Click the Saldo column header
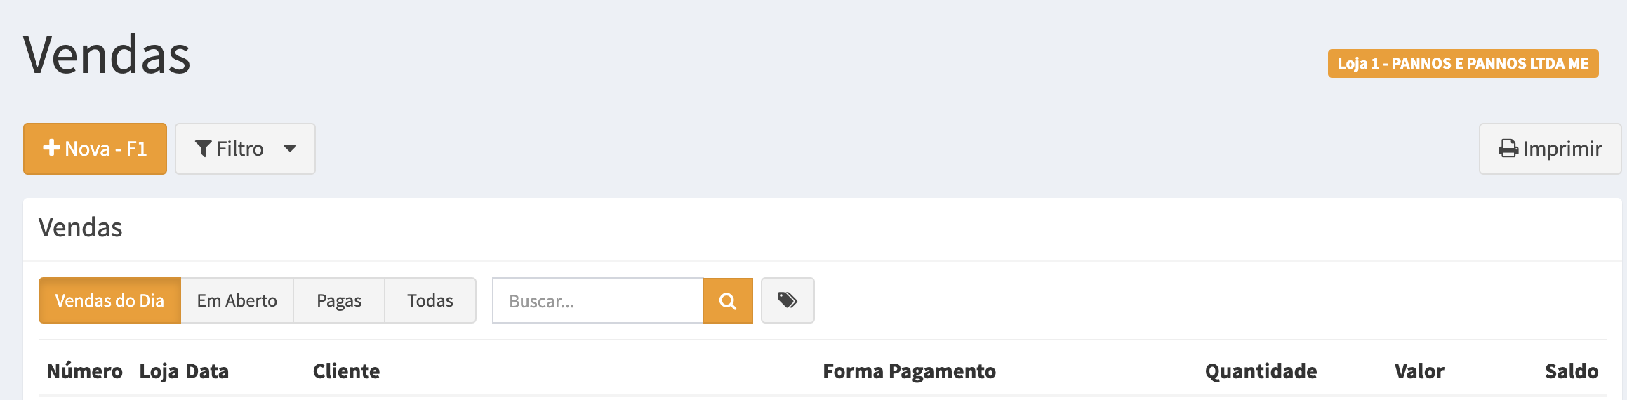This screenshot has width=1627, height=400. (x=1571, y=371)
